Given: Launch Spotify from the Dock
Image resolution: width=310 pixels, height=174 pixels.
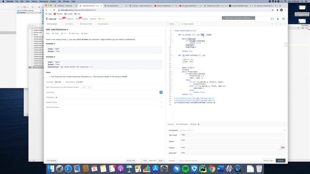Looking at the screenshot, I should (x=186, y=169).
